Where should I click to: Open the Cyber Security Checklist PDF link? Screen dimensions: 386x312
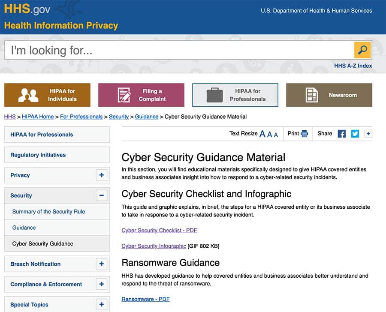[x=159, y=230]
